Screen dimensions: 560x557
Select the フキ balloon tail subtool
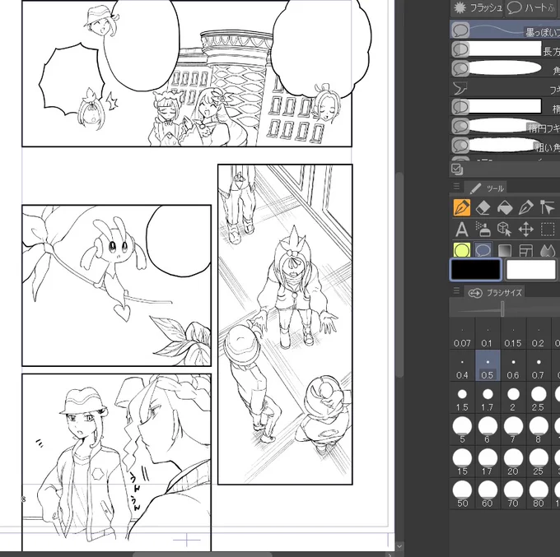505,88
